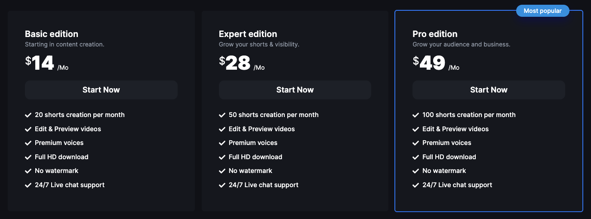
Task: Select the Basic edition heading
Action: pyautogui.click(x=52, y=34)
